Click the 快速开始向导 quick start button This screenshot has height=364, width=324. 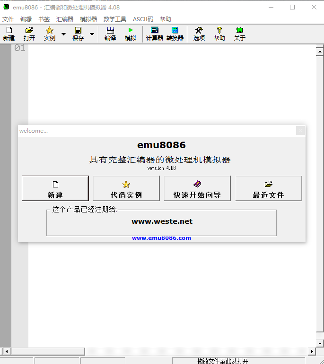(197, 188)
